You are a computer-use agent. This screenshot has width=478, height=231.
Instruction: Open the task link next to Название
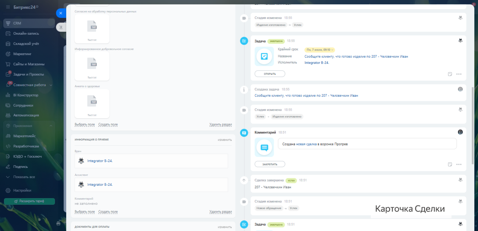pos(356,57)
